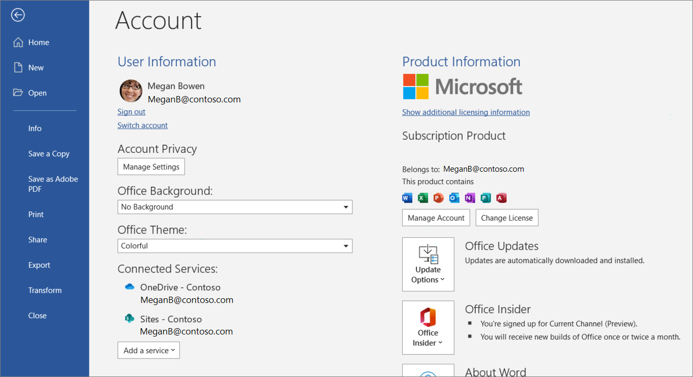Expand the Office Background dropdown
The width and height of the screenshot is (693, 377).
tap(235, 207)
